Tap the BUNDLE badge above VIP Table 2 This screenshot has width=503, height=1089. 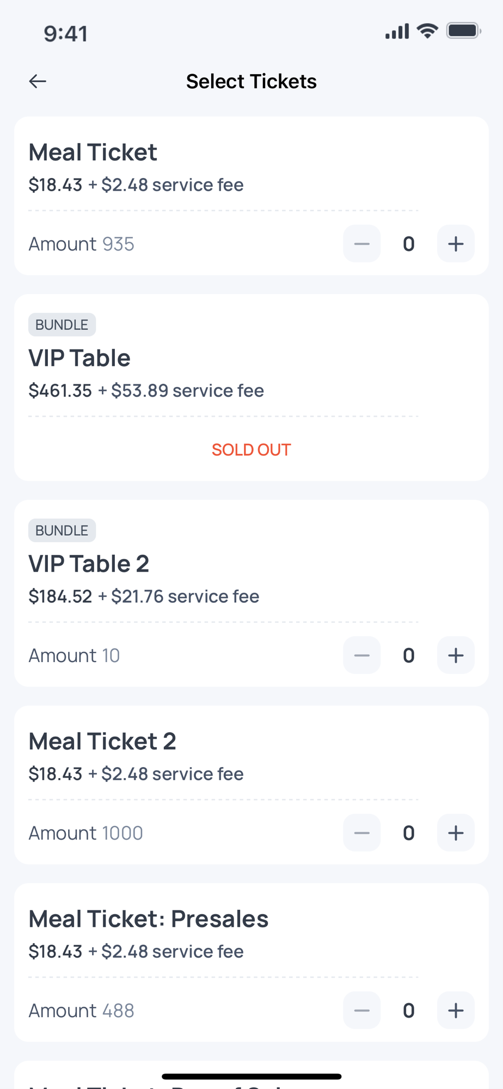(62, 531)
